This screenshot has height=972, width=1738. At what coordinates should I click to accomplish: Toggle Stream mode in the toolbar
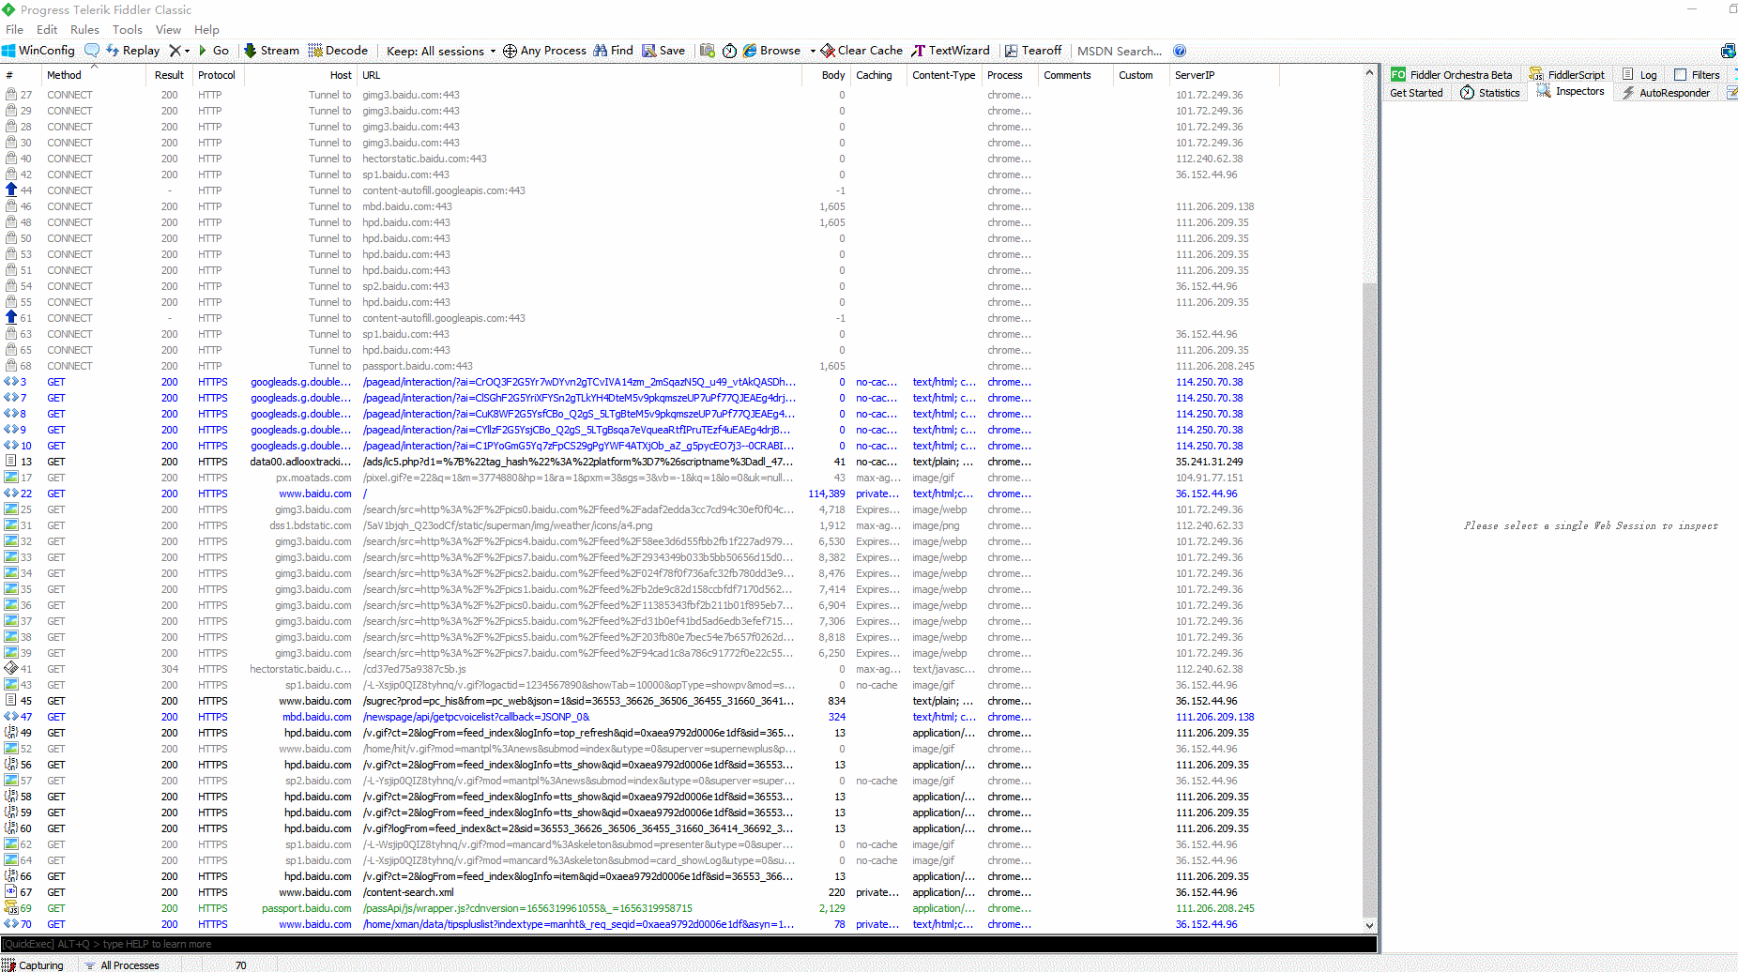click(x=271, y=51)
